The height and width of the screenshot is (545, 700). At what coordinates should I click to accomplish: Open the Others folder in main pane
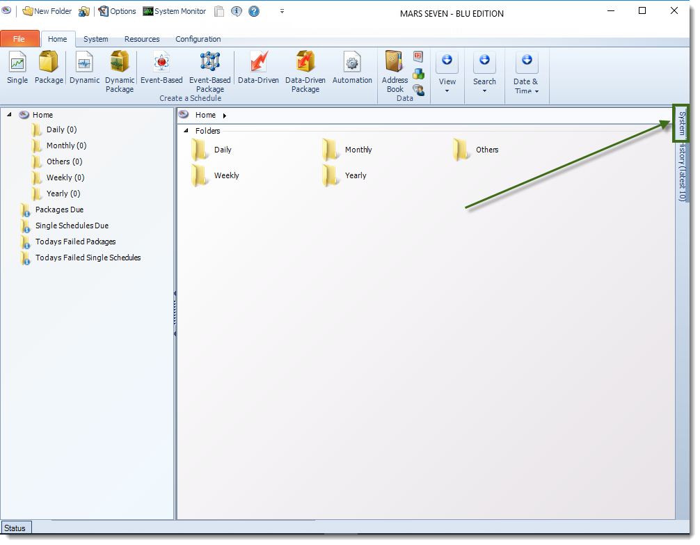(476, 150)
